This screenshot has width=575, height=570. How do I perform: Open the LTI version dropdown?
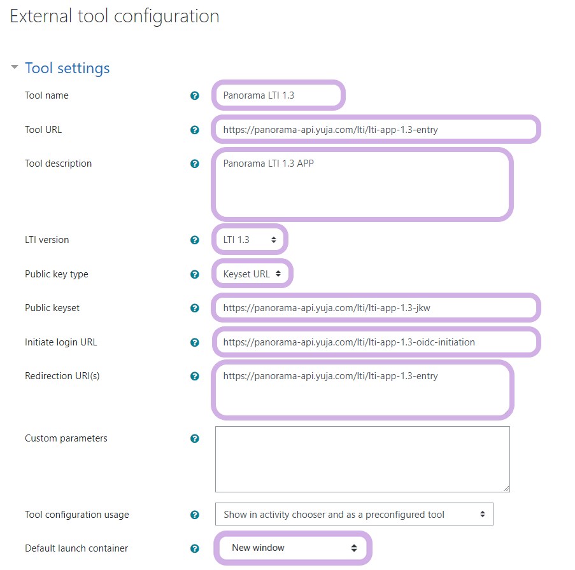coord(250,240)
